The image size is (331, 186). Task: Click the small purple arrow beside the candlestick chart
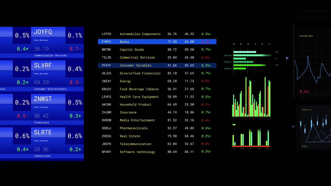[293, 126]
